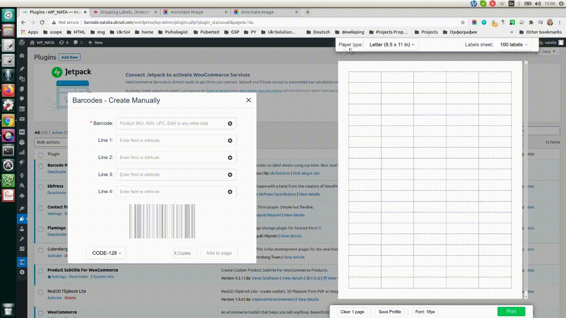This screenshot has width=566, height=318.
Task: Open the Labels sheet 100 labels dropdown
Action: click(x=514, y=45)
